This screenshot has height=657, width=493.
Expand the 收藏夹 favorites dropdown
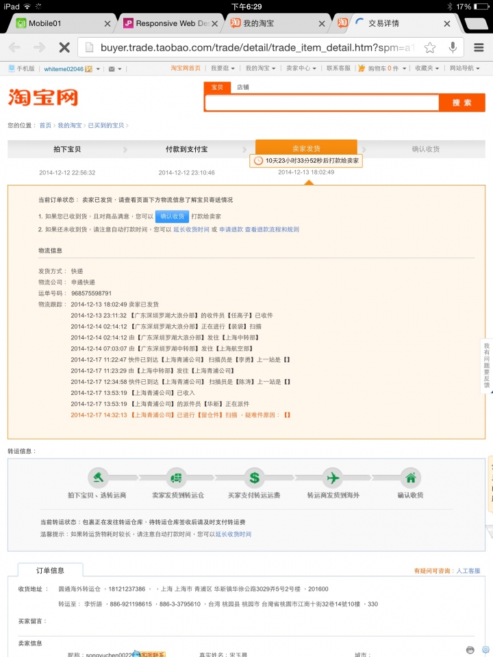click(x=427, y=68)
